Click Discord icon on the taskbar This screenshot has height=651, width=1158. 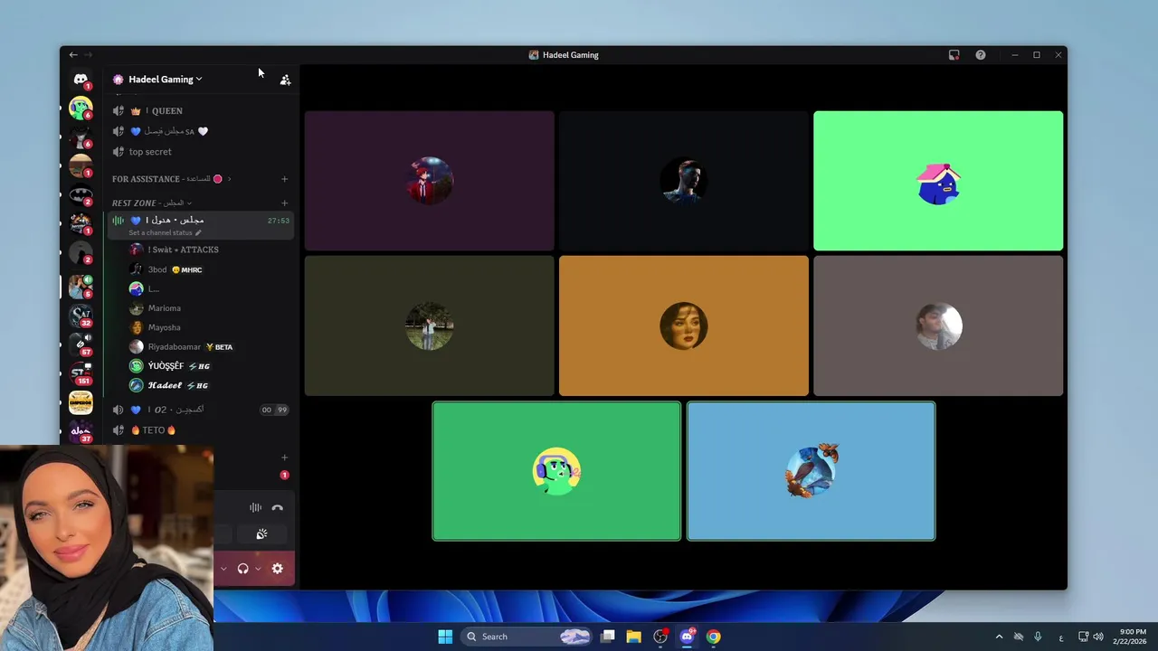[688, 637]
